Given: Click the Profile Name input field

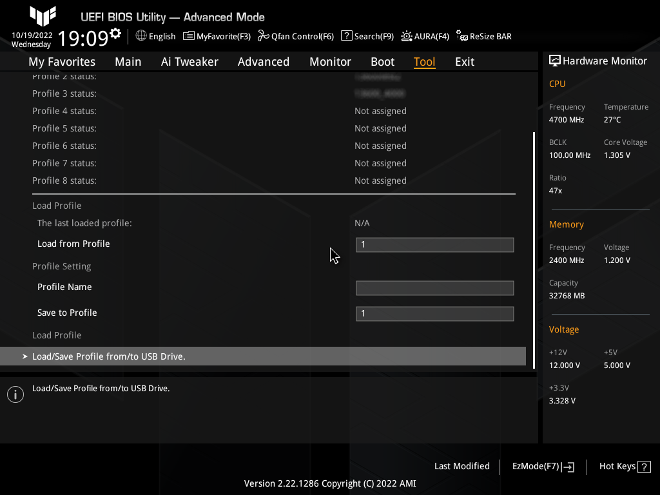Looking at the screenshot, I should [434, 288].
